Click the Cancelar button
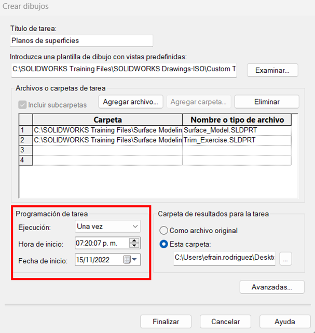Viewport: 315px width, 333px height. 226,322
